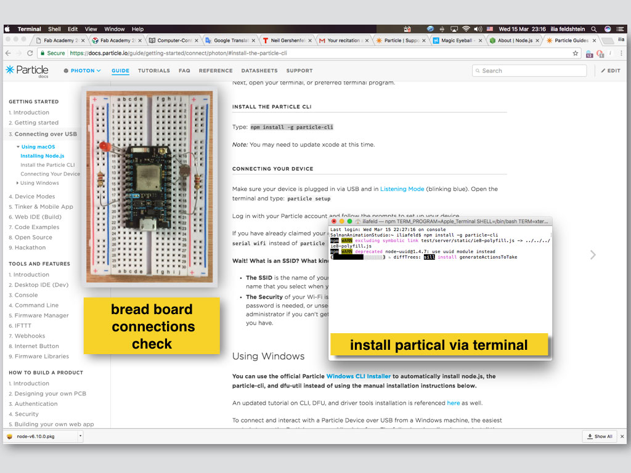Viewport: 631px width, 473px height.
Task: Go to next page chevron arrow
Action: 593,254
